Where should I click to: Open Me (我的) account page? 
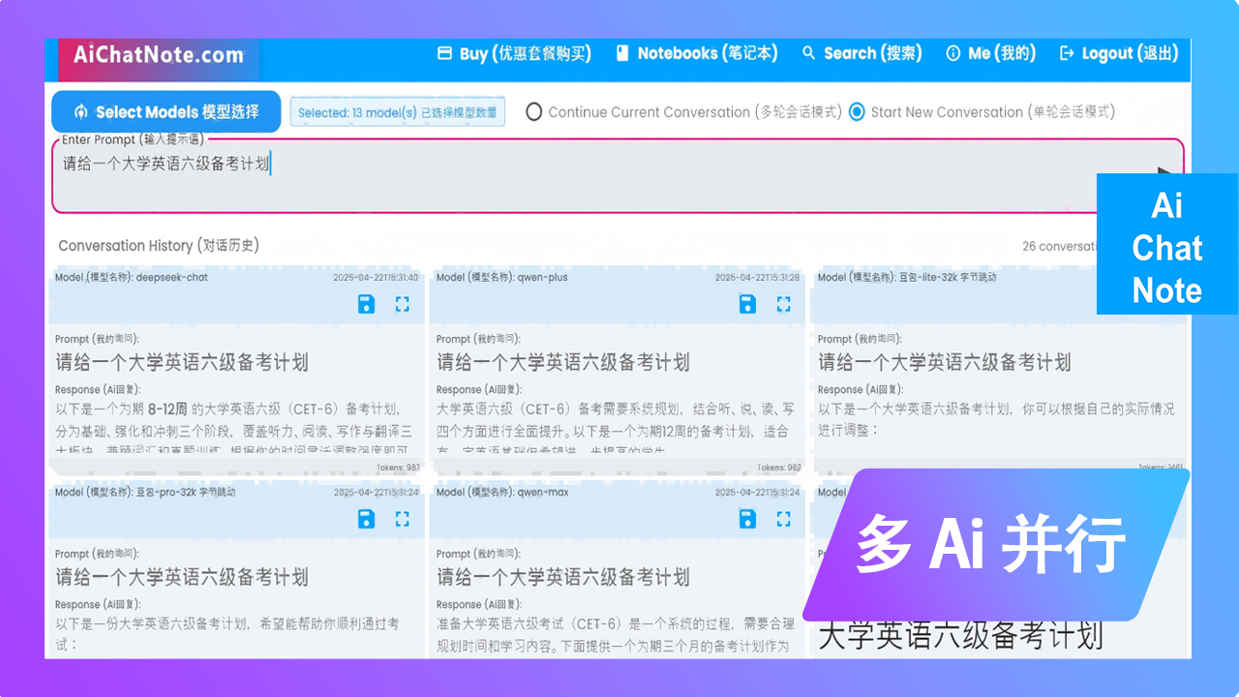[990, 53]
